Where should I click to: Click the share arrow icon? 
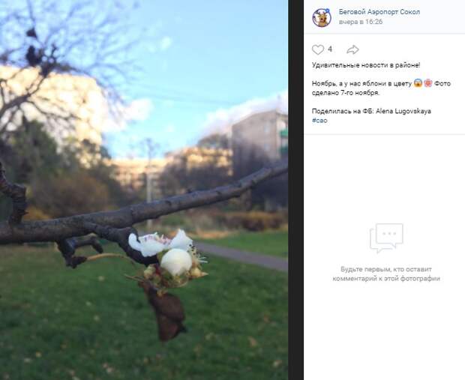point(352,49)
